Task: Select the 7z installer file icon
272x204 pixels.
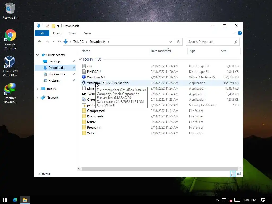Action: click(84, 94)
